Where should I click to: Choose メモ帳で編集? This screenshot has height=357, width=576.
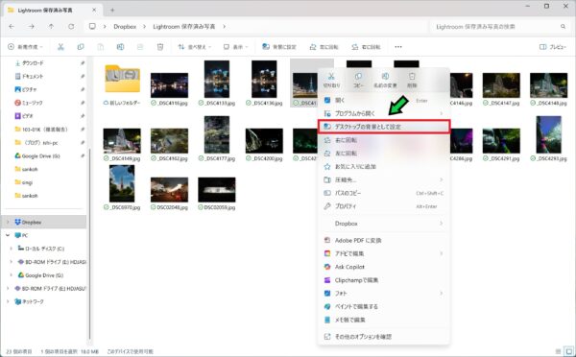click(x=384, y=320)
